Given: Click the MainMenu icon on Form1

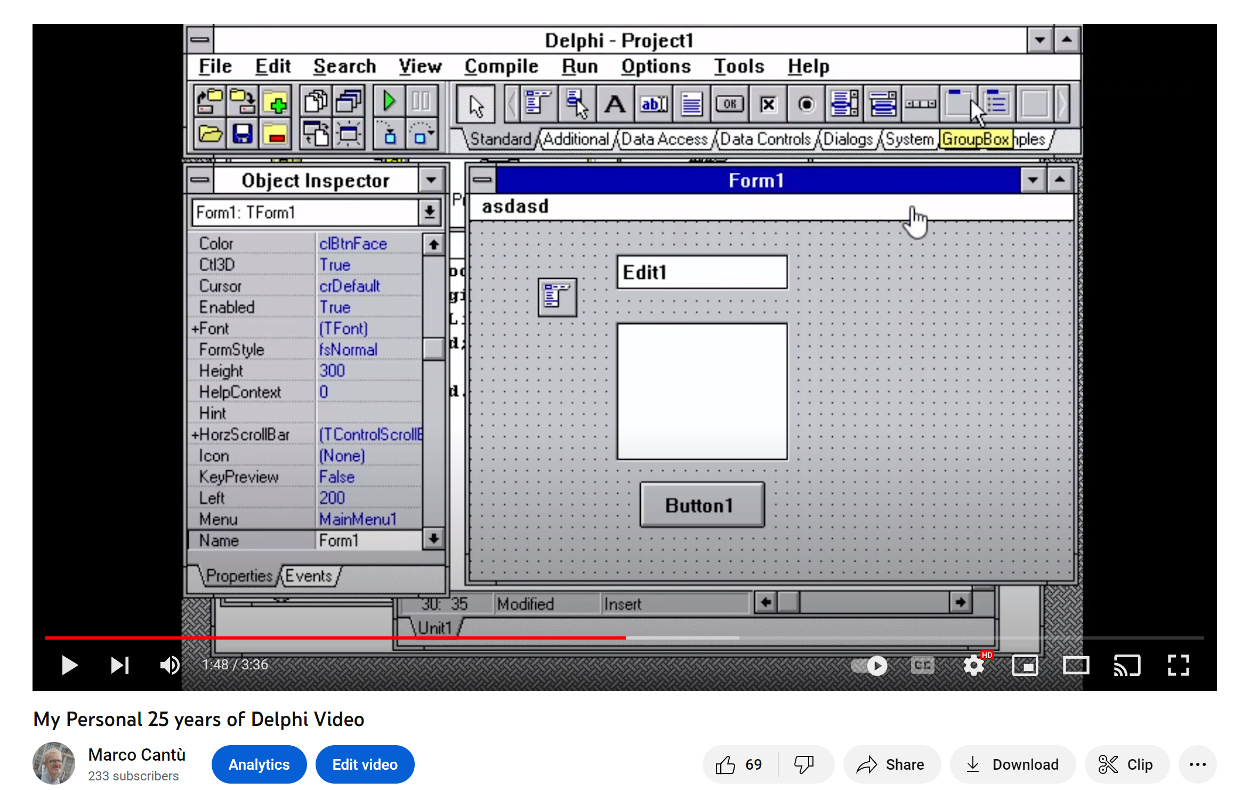Looking at the screenshot, I should coord(557,297).
